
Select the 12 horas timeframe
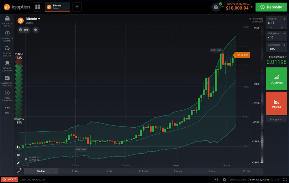[x=144, y=171]
